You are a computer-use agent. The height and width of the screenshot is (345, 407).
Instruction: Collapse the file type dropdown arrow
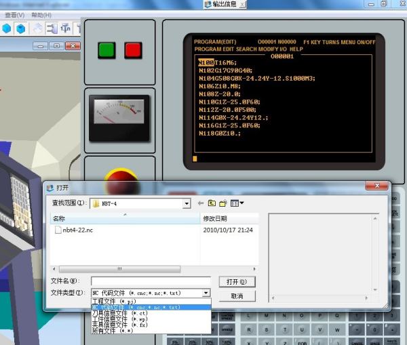pyautogui.click(x=206, y=293)
